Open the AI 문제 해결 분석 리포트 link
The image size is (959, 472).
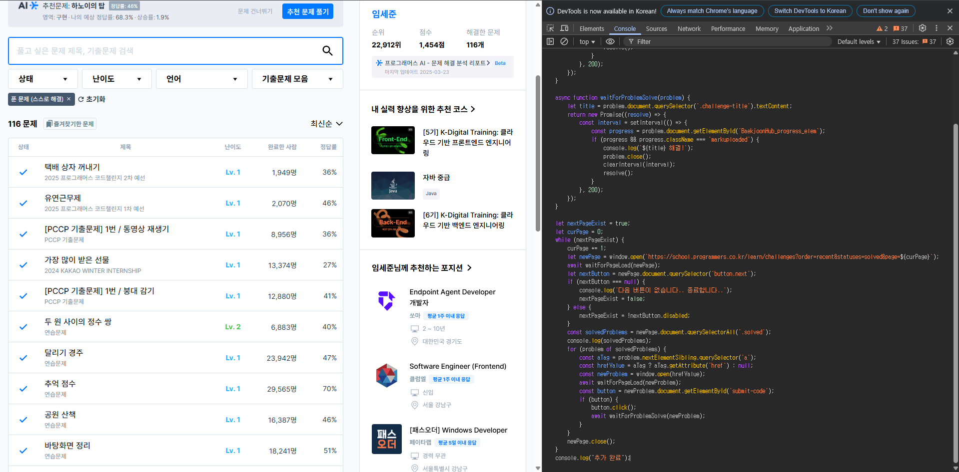pos(437,63)
